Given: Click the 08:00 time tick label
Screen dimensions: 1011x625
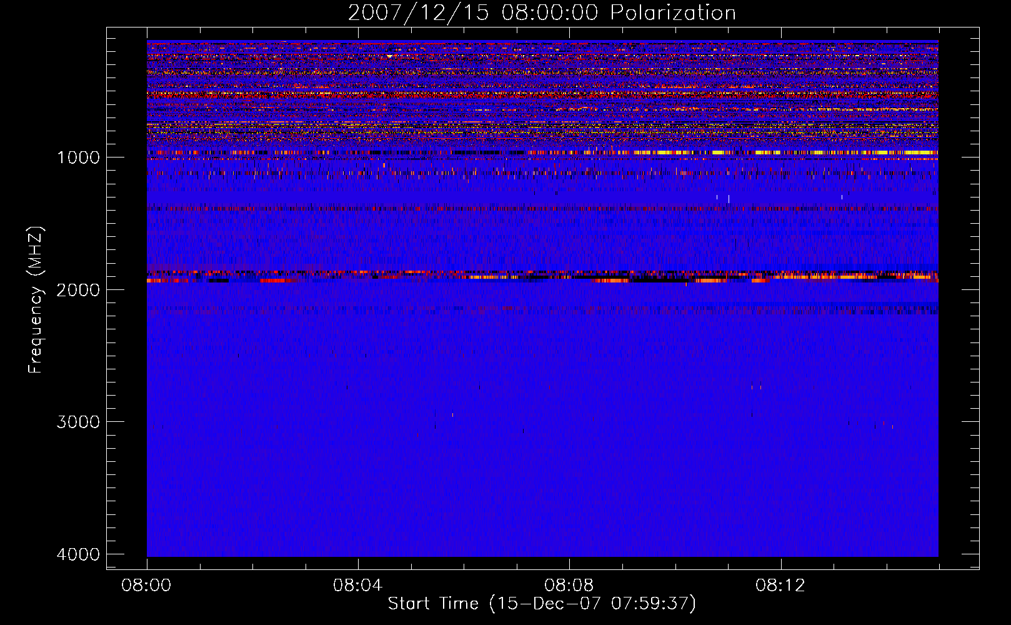Looking at the screenshot, I should [x=146, y=586].
